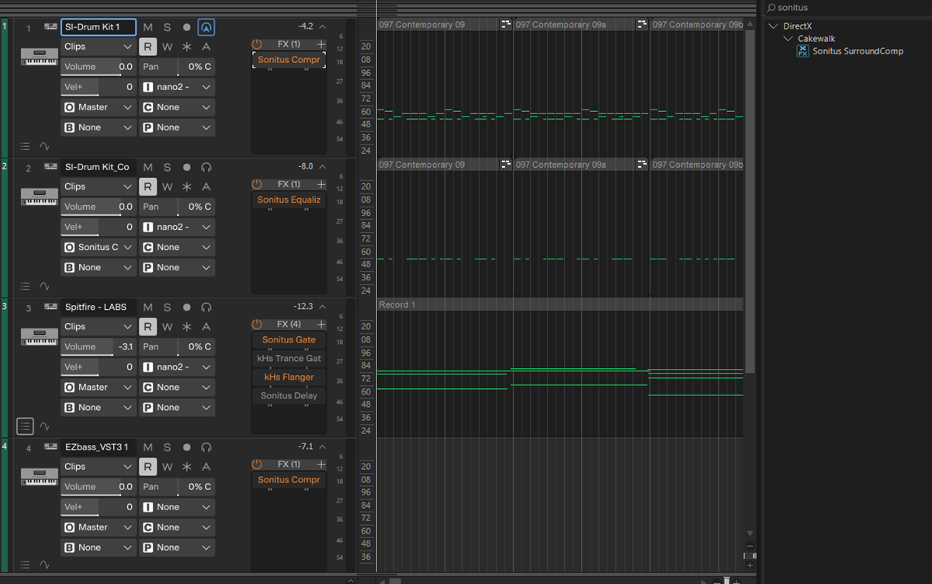Open the Master output dropdown on track 1
This screenshot has width=932, height=584.
pyautogui.click(x=99, y=107)
